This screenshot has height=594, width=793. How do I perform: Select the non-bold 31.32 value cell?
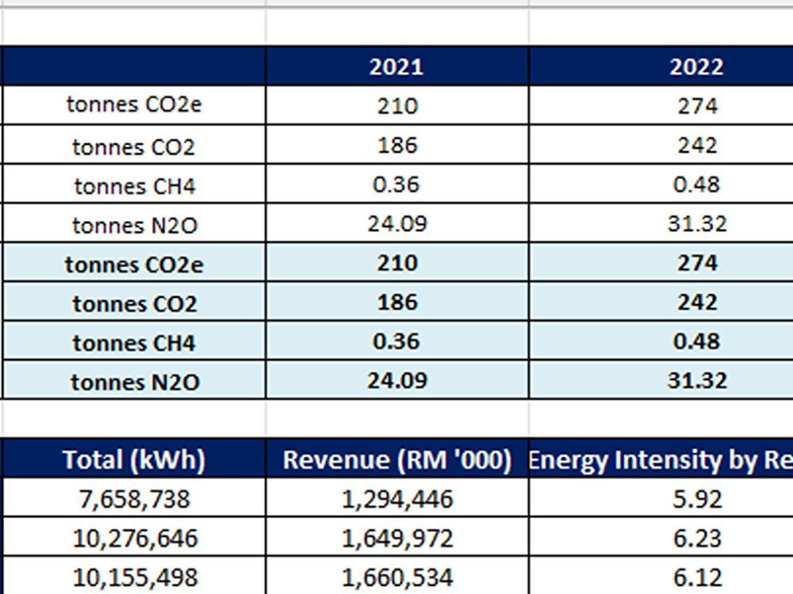click(661, 223)
